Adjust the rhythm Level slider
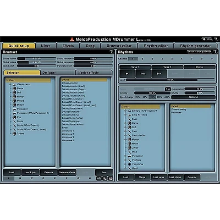This screenshot has height=220, width=220. (170, 80)
